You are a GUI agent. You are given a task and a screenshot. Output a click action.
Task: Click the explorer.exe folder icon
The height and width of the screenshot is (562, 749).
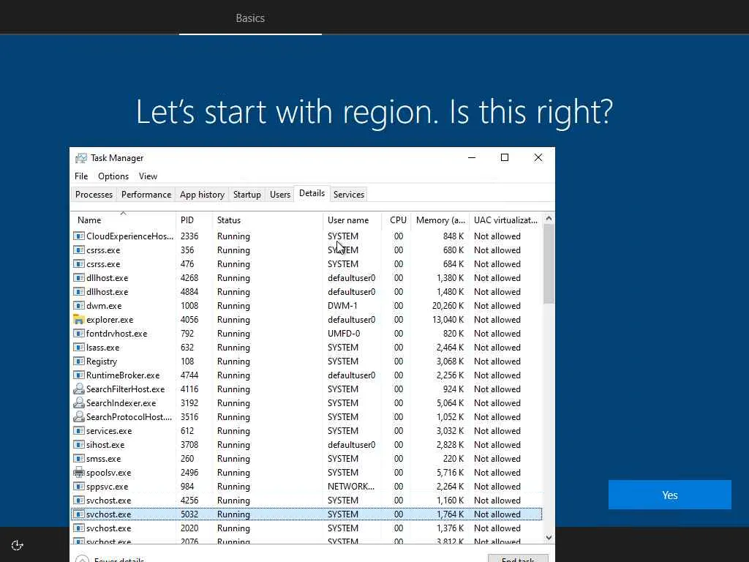coord(79,320)
